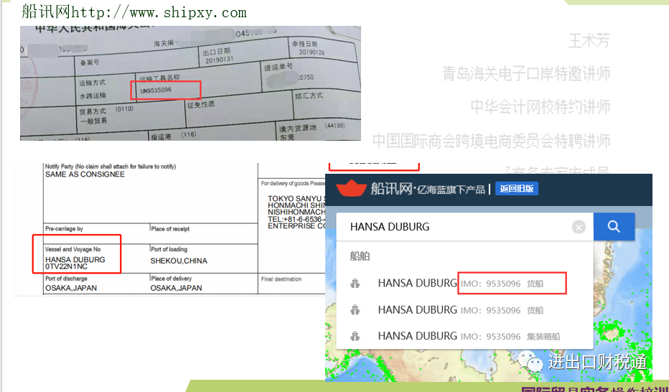Select second HANSA DUBURG 货船 result
The image size is (669, 392).
pos(464,310)
